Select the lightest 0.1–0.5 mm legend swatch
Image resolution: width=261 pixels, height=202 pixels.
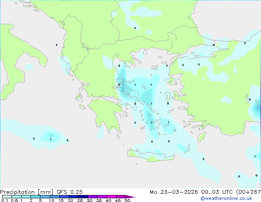(x=7, y=197)
